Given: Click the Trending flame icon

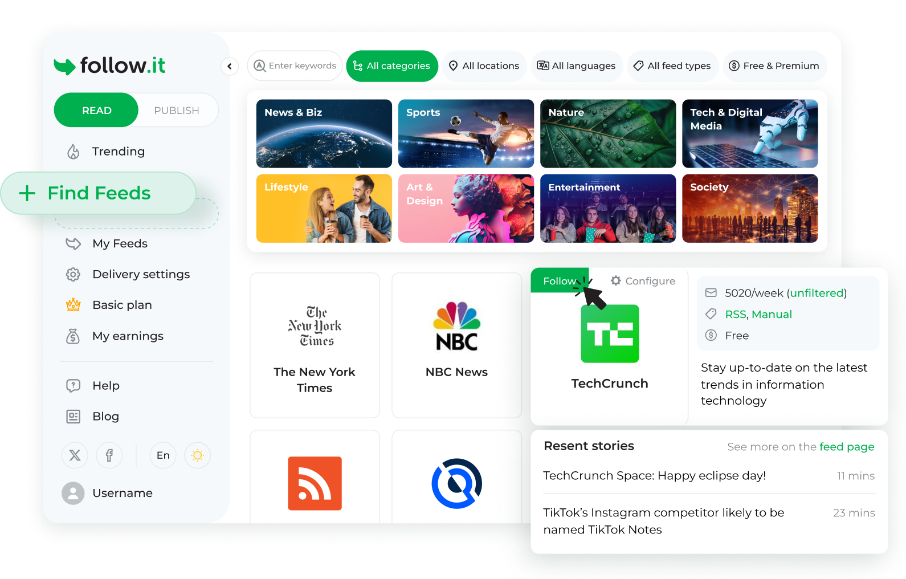Looking at the screenshot, I should click(x=74, y=152).
